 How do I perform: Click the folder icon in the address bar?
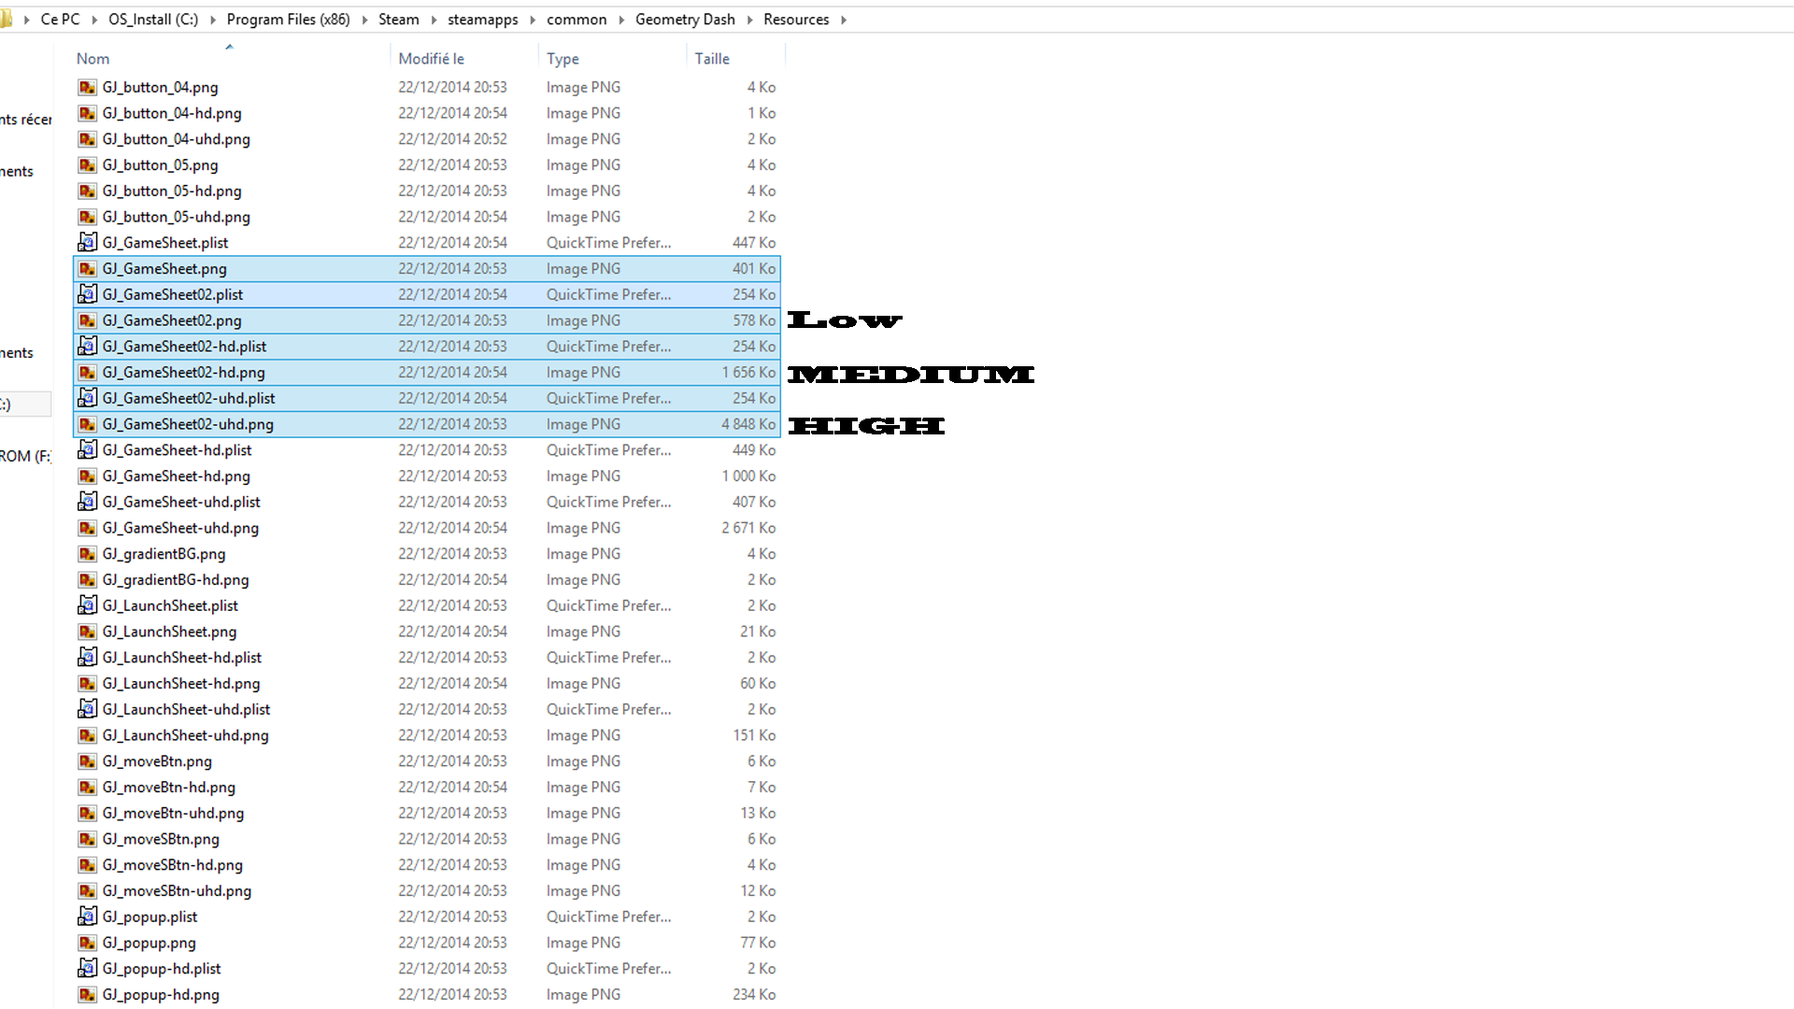7,20
